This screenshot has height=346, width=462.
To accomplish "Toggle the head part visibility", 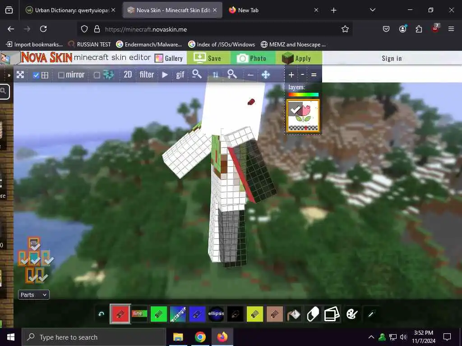I will (x=34, y=244).
